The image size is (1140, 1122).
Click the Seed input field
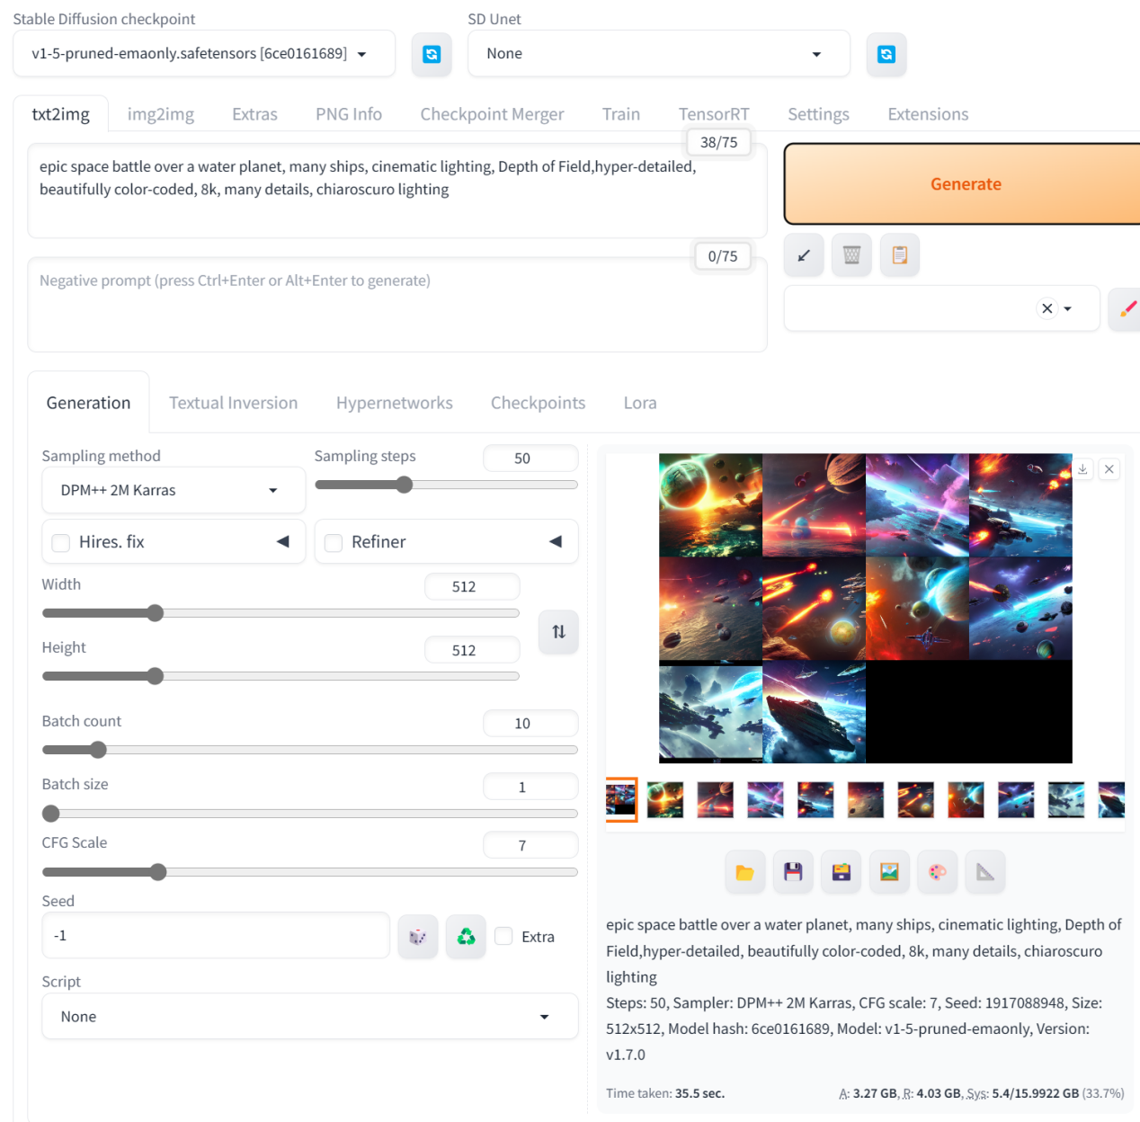click(216, 936)
